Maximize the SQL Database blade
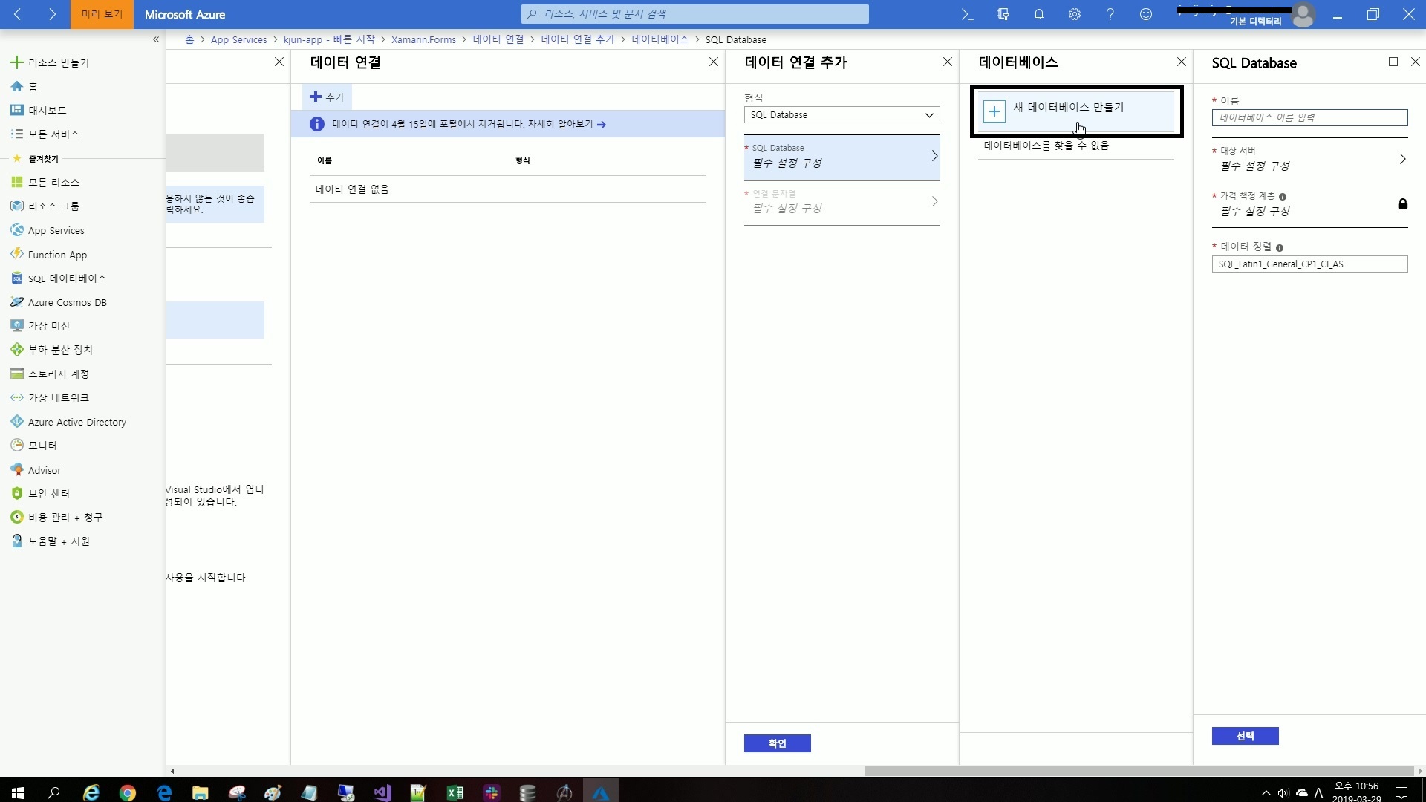 1393,62
